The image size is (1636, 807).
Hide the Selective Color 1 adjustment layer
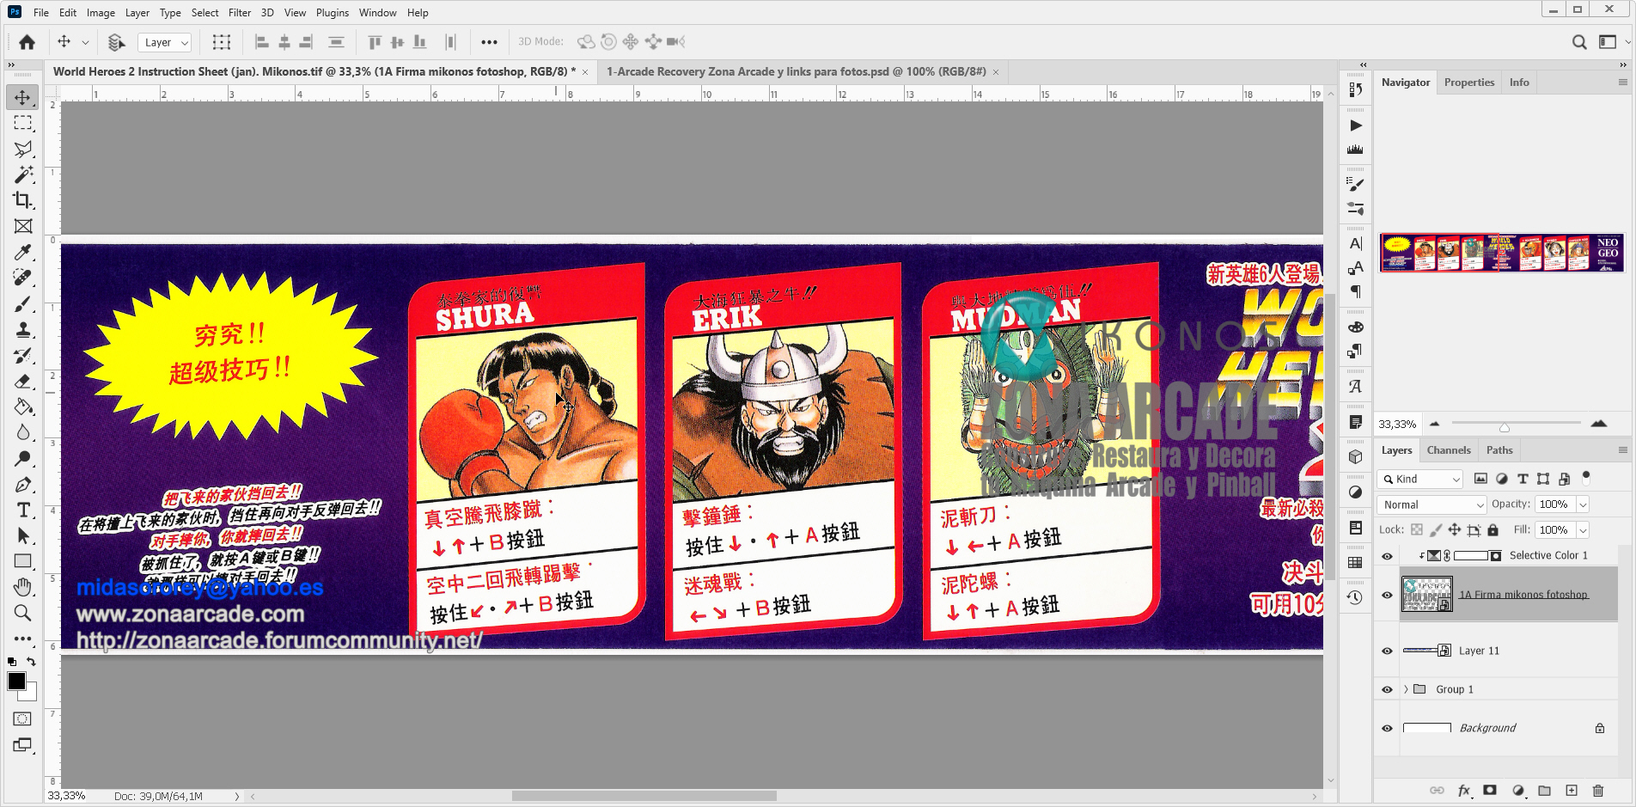tap(1387, 555)
